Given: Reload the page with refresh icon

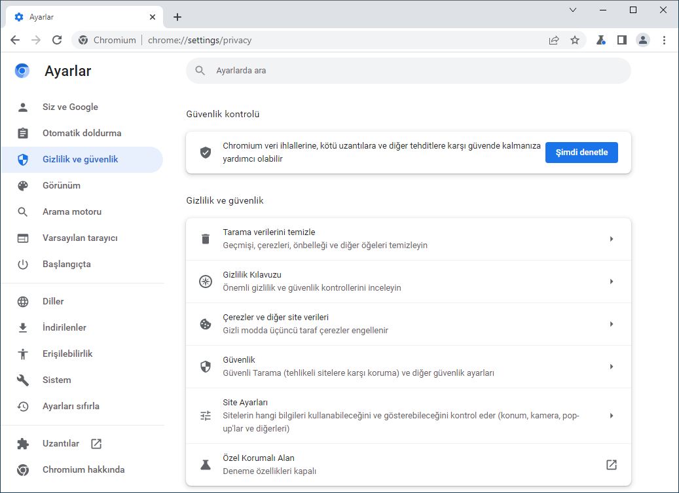Looking at the screenshot, I should (x=57, y=40).
